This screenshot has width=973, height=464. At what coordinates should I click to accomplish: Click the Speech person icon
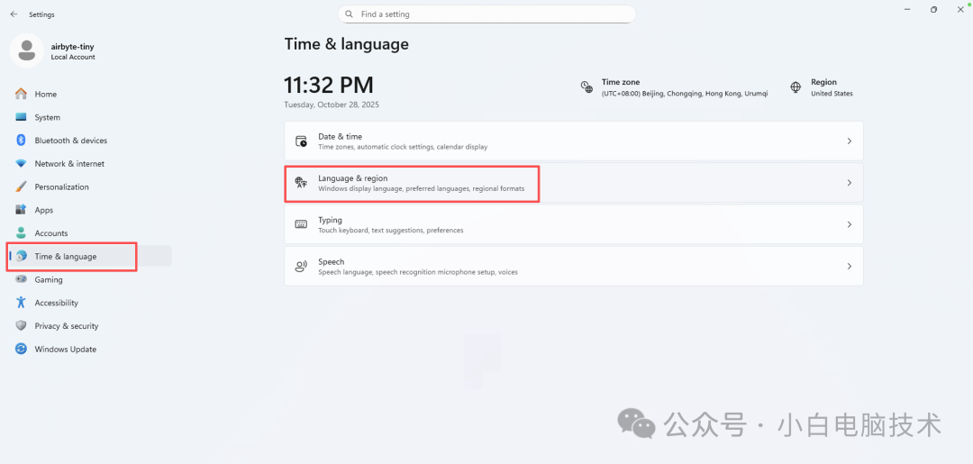click(301, 266)
